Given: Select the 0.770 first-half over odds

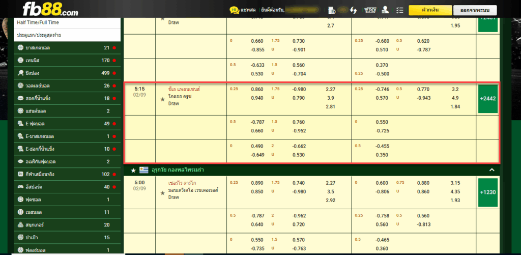Looking at the screenshot, I should 423,90.
